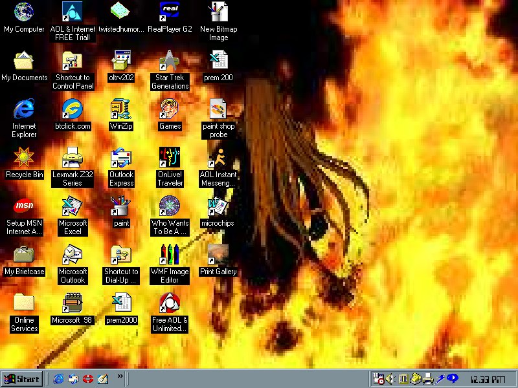Viewport: 518px width, 388px height.
Task: Select the Star Trek Generations shortcut
Action: pos(170,60)
